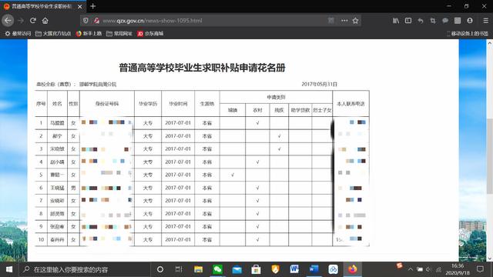
Task: Open Firefox library icon
Action: point(396,21)
